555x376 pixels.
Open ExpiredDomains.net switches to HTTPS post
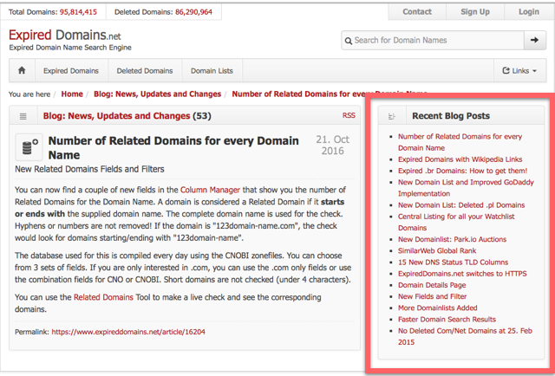462,274
